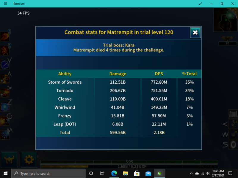Screen dimensions: 238x178
Task: Click the Windows search box
Action: (x=48, y=174)
